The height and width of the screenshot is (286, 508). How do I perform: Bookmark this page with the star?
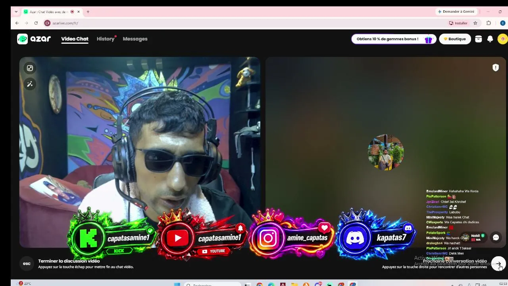(475, 23)
